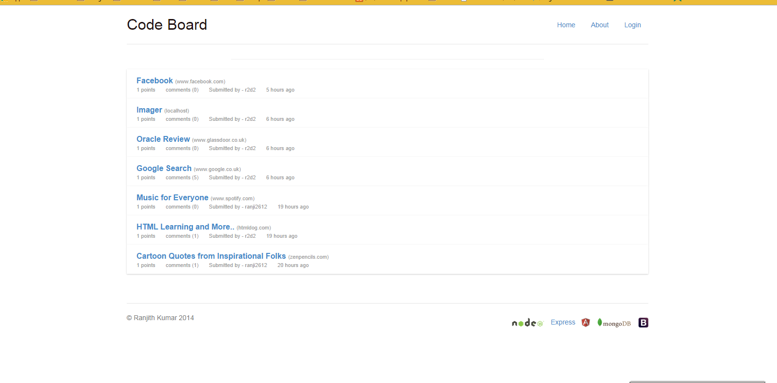Click the Code Board site title
Image resolution: width=777 pixels, height=383 pixels.
[x=167, y=24]
